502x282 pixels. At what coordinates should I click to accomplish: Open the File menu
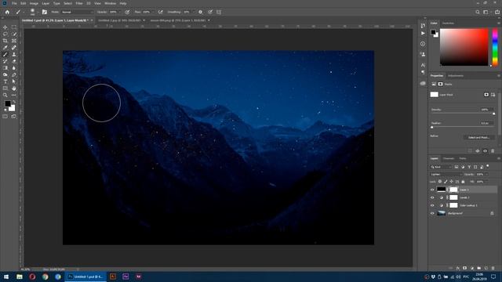coord(14,3)
